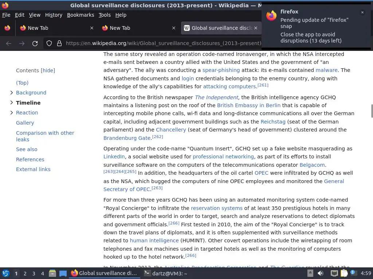This screenshot has width=373, height=279.
Task: Open the application launcher menu in taskbar
Action: 6,273
